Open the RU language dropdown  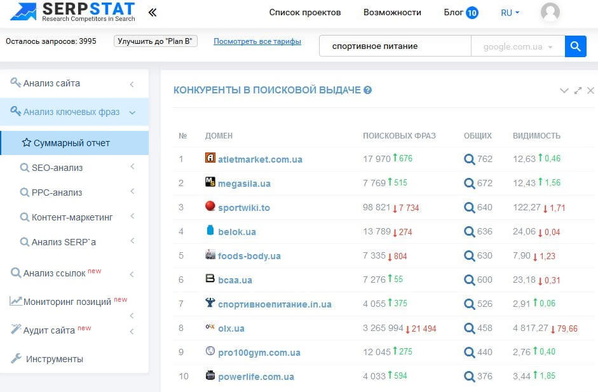[510, 13]
